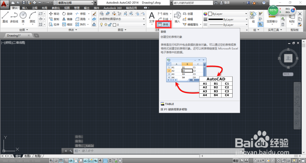
Task: Toggle layer freeze sun icon in layer dropdown
Action: coord(106,24)
